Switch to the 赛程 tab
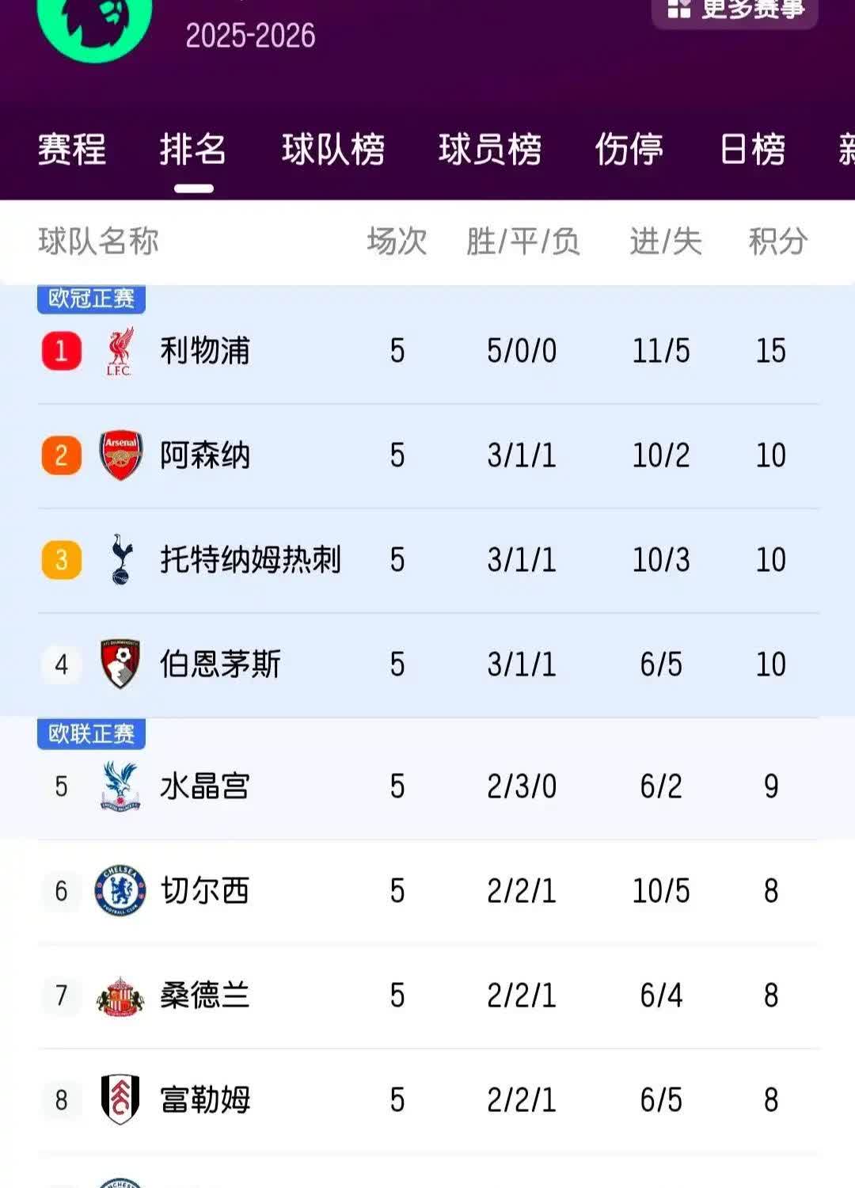The image size is (855, 1188). [x=72, y=150]
